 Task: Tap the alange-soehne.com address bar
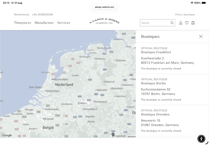(x=104, y=7)
